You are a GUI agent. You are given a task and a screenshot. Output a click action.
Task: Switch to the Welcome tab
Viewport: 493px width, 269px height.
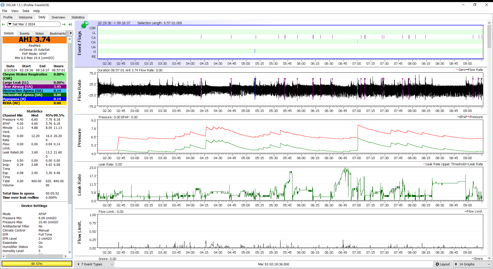pos(25,17)
